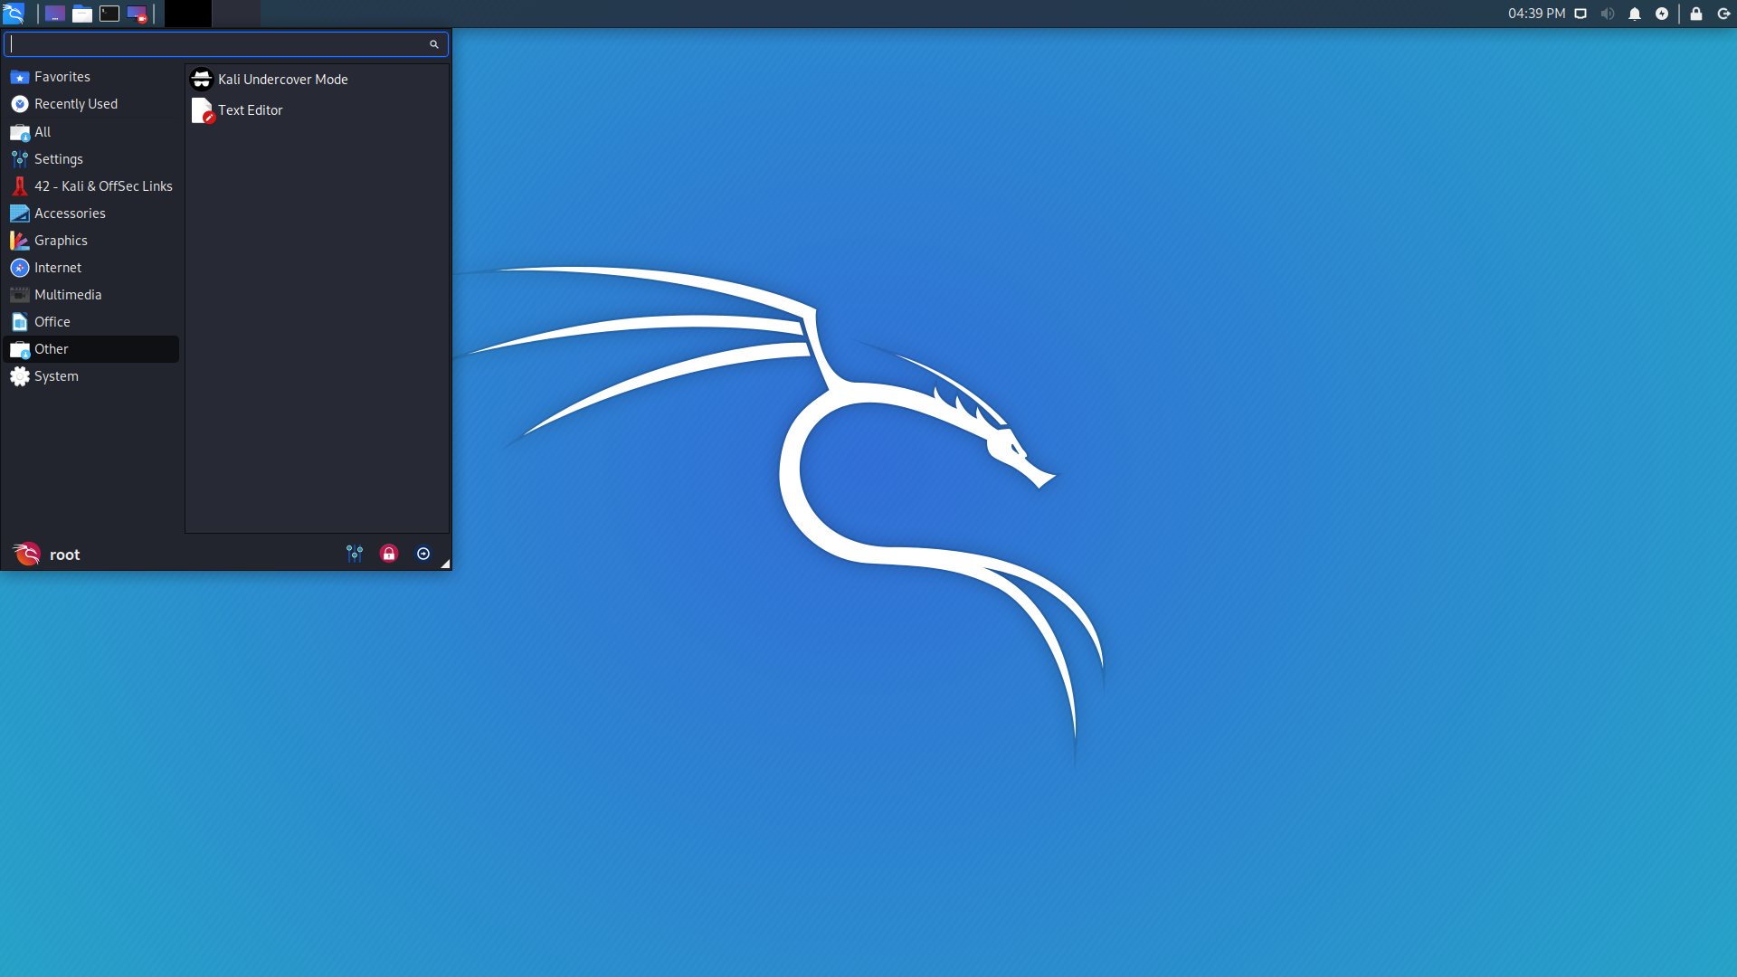Open the display tray icon near the clock
Image resolution: width=1737 pixels, height=977 pixels.
[x=1580, y=14]
